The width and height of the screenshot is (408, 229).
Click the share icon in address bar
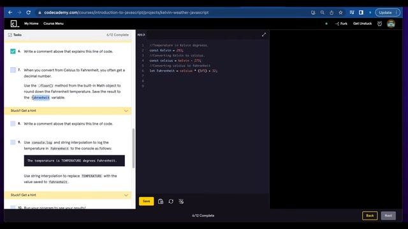331,13
